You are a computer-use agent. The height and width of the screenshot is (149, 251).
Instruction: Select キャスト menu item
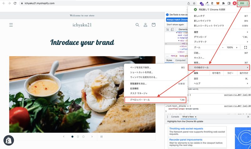[219, 58]
